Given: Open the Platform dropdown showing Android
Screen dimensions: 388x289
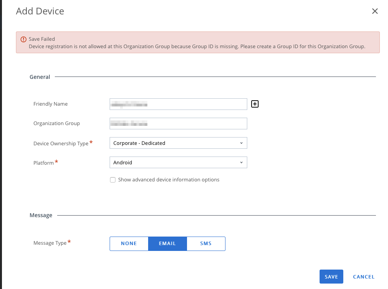Looking at the screenshot, I should pyautogui.click(x=178, y=162).
